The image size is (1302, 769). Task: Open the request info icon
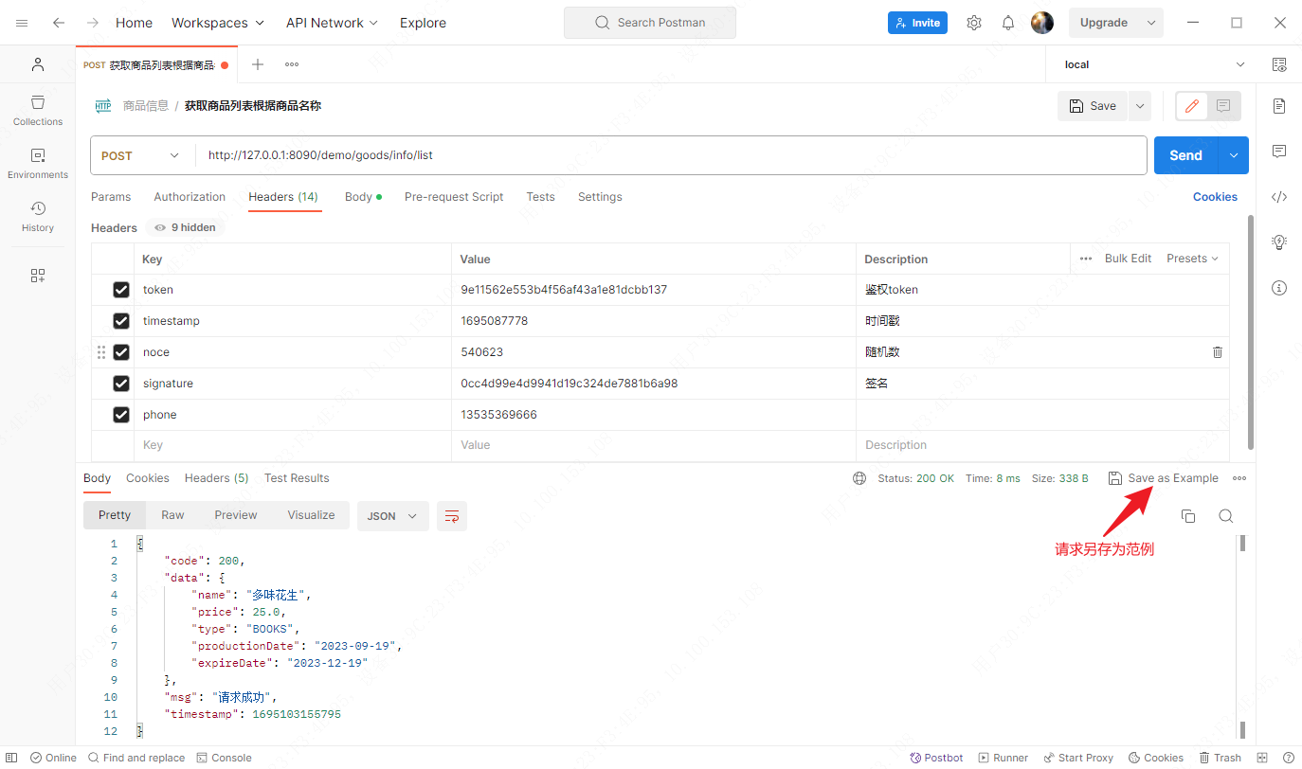(1279, 288)
